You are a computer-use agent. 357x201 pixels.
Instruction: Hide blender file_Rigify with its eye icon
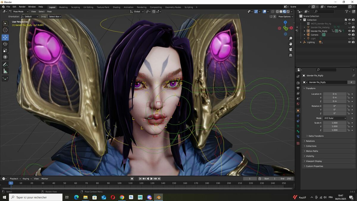349,31
